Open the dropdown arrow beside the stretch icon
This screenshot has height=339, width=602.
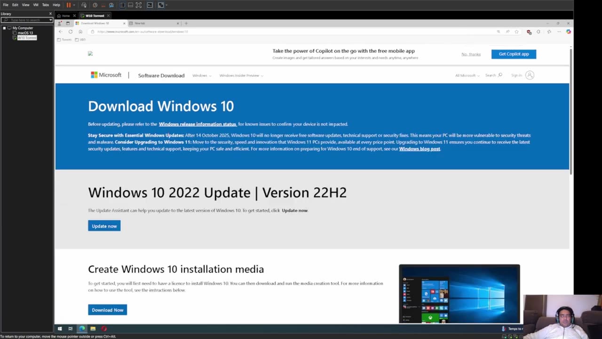pos(166,5)
